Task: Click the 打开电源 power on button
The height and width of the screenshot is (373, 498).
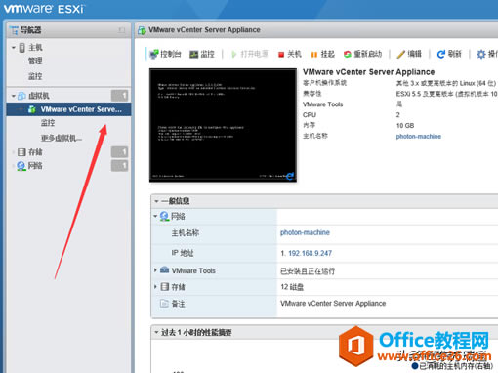Action: click(x=250, y=54)
